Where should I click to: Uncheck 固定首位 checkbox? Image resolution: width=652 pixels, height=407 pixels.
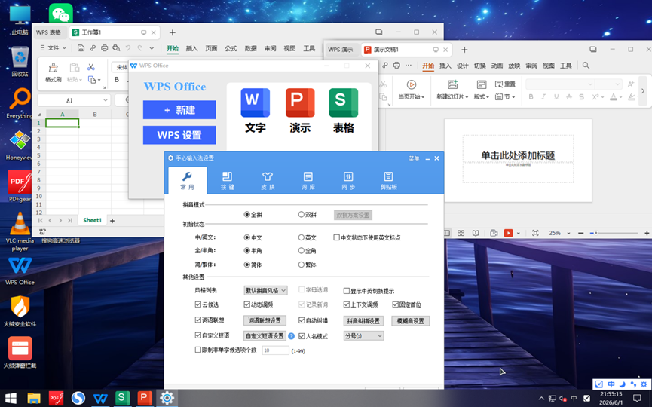(396, 304)
